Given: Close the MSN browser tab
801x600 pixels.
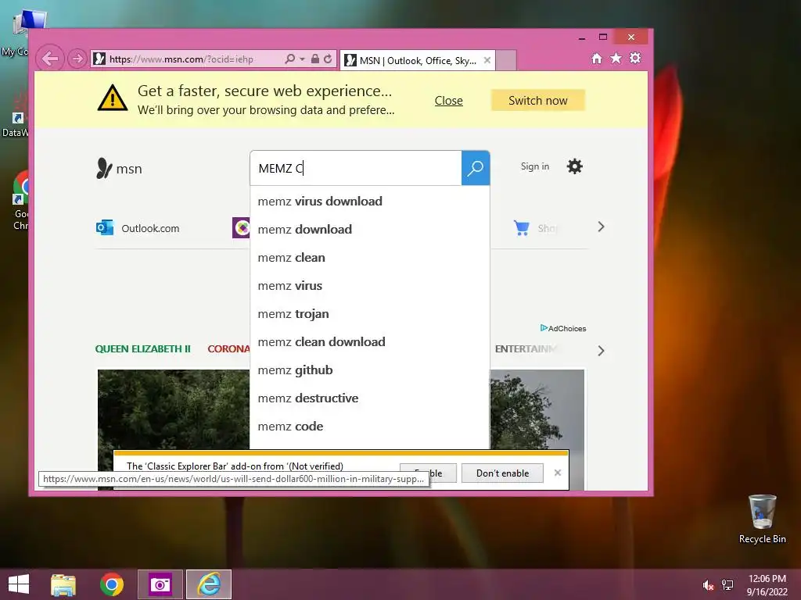Looking at the screenshot, I should 487,60.
